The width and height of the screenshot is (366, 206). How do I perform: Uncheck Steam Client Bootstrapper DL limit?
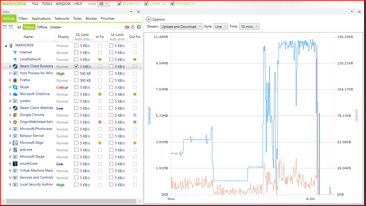[x=76, y=66]
